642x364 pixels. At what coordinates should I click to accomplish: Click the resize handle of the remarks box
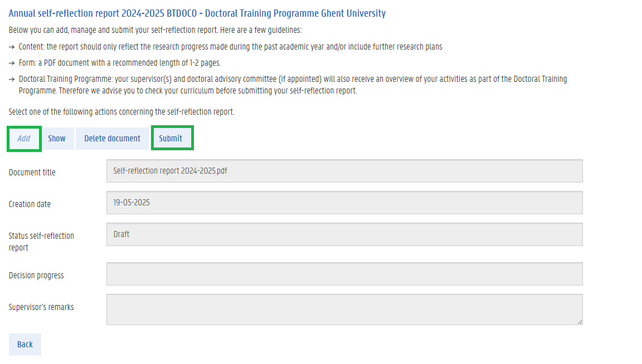click(580, 322)
